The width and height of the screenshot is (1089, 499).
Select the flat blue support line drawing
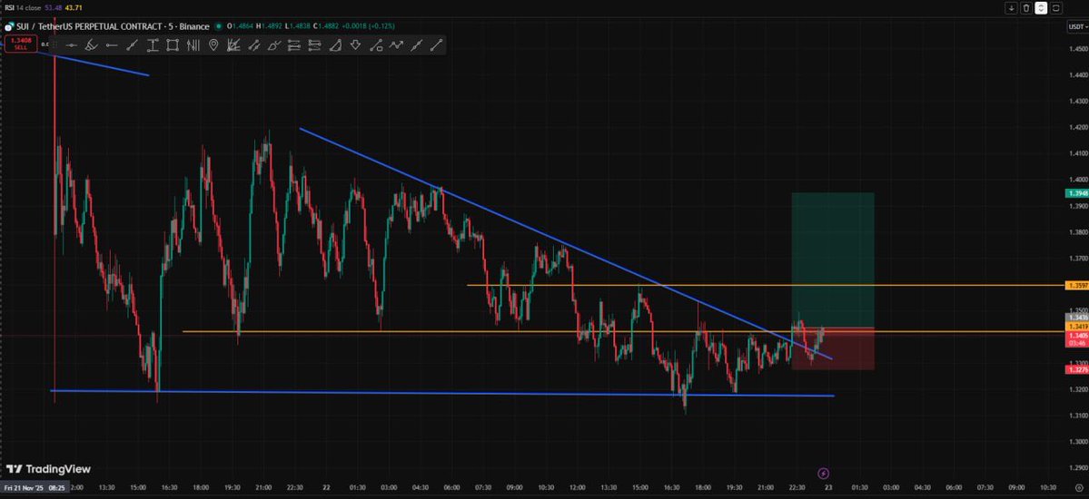tap(441, 394)
